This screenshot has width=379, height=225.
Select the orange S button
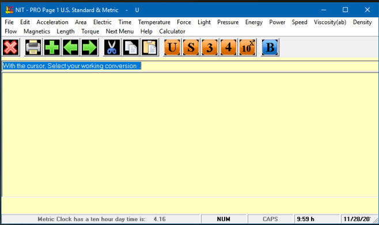tap(191, 47)
